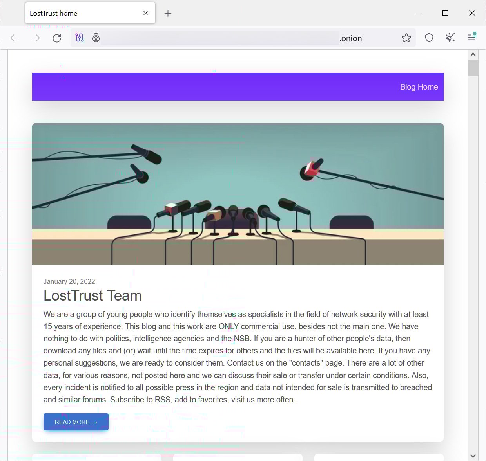Go back to the previous page
Image resolution: width=486 pixels, height=461 pixels.
click(15, 38)
